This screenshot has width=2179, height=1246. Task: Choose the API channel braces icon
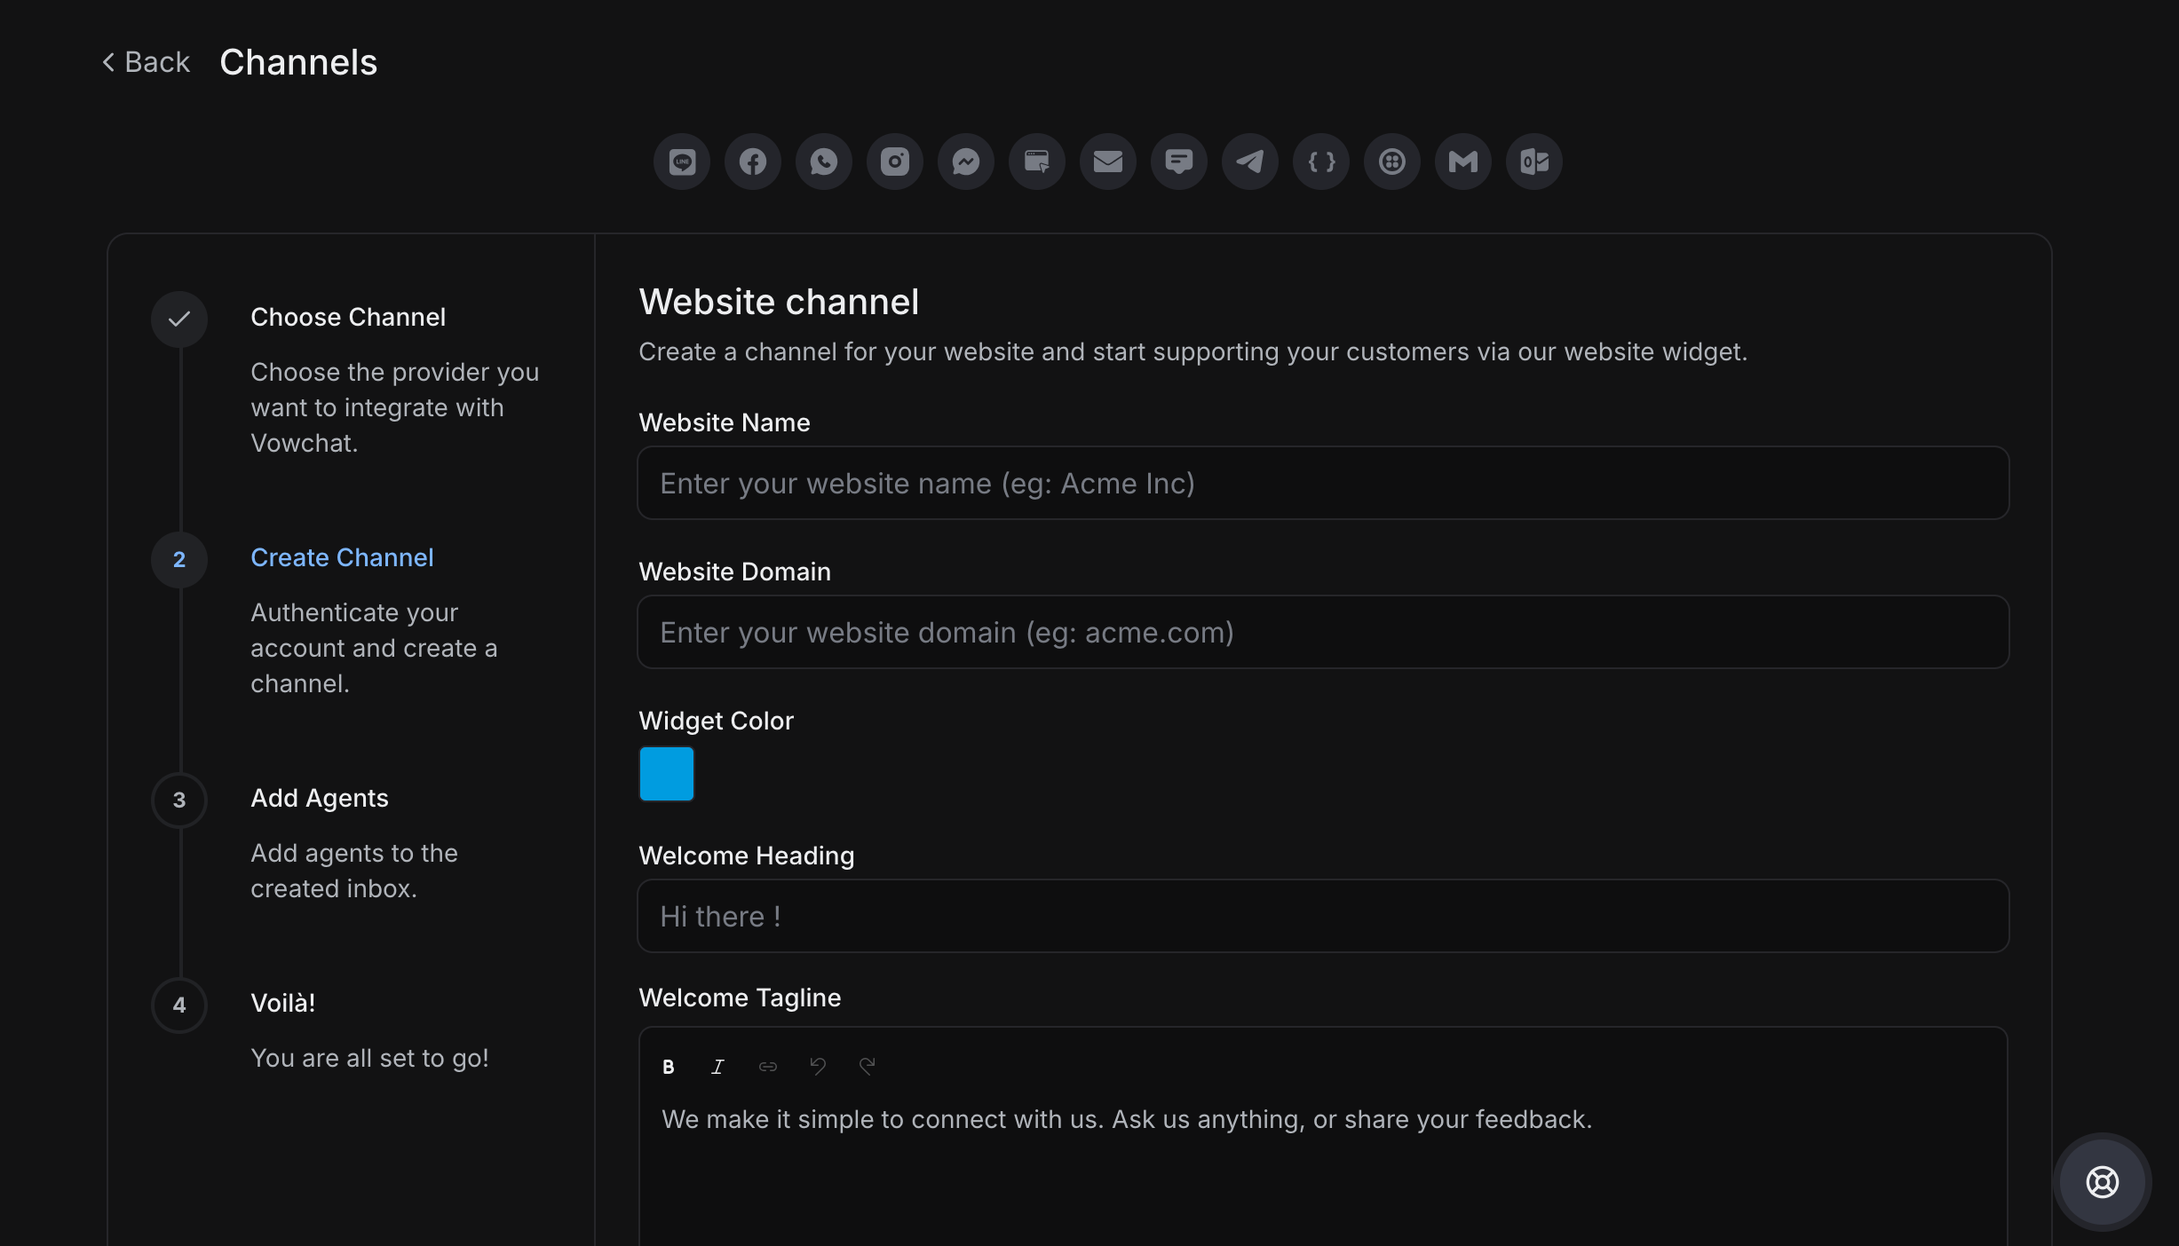(x=1321, y=162)
